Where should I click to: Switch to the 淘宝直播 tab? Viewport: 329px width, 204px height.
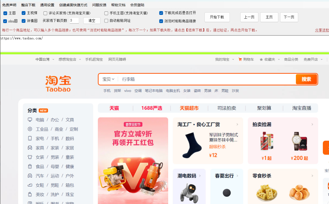click(302, 108)
